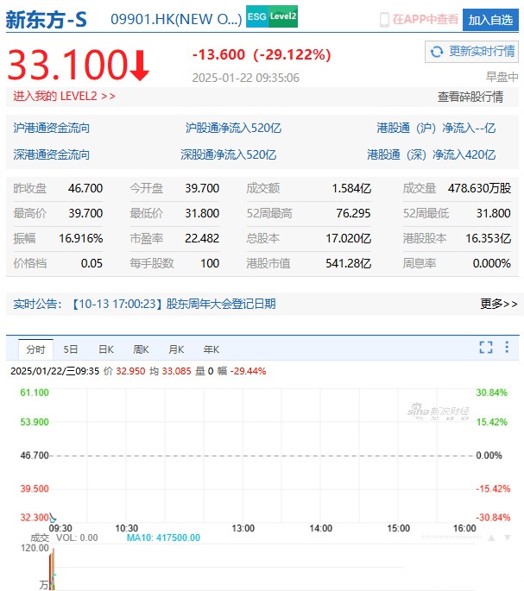The height and width of the screenshot is (591, 524).
Task: Open 沪港通资金流向 link
Action: tap(51, 129)
